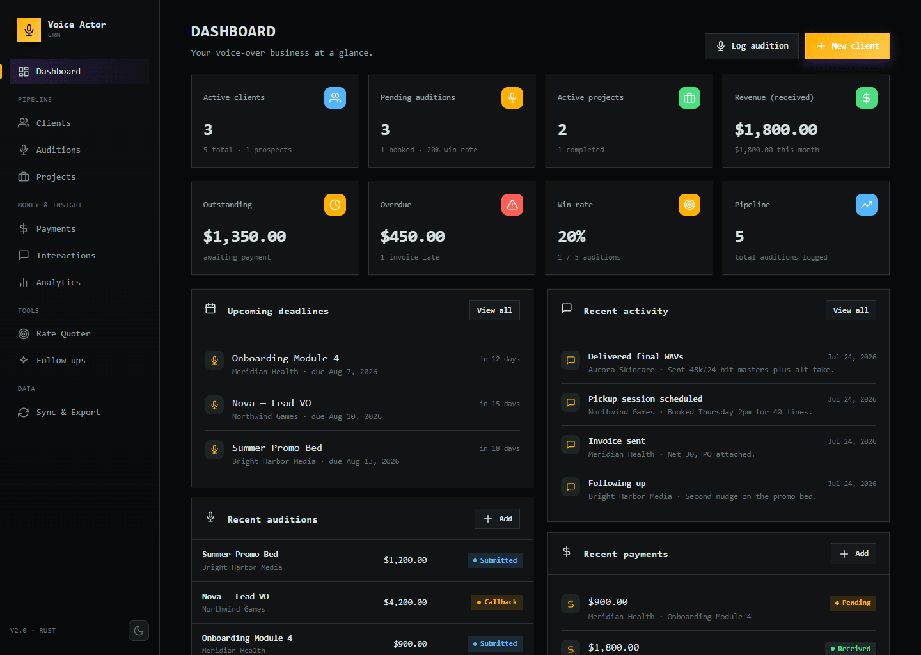
Task: Click the Recent payments dollar header icon
Action: click(x=567, y=551)
